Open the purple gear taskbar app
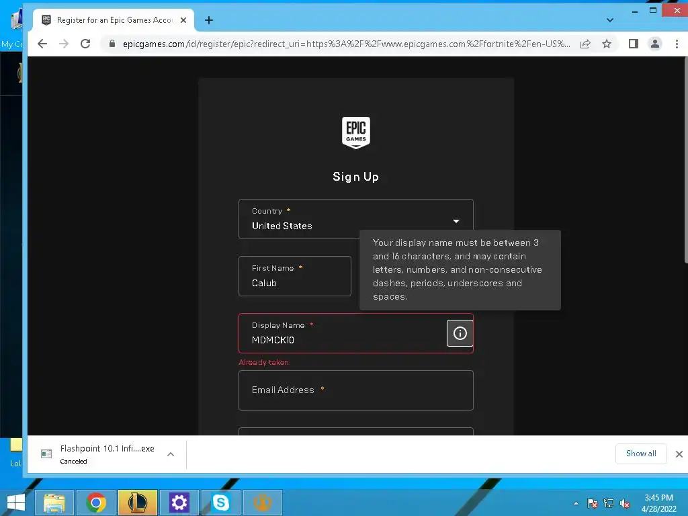The height and width of the screenshot is (516, 688). point(179,503)
